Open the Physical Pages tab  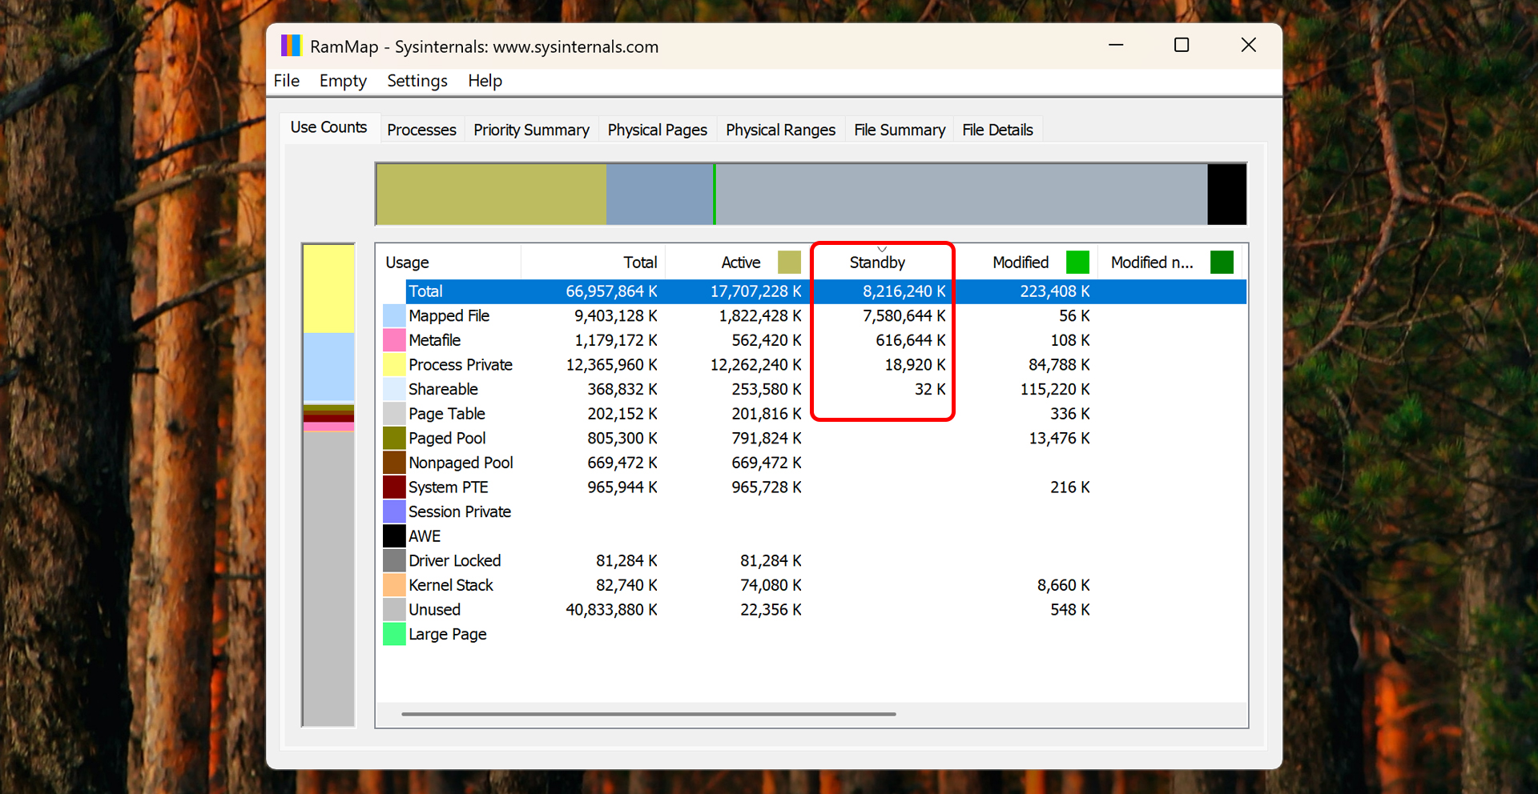[x=657, y=130]
